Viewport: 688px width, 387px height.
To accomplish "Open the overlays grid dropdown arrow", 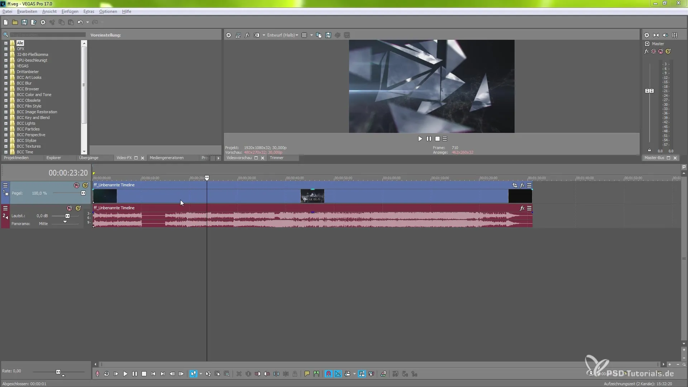I will [x=311, y=35].
